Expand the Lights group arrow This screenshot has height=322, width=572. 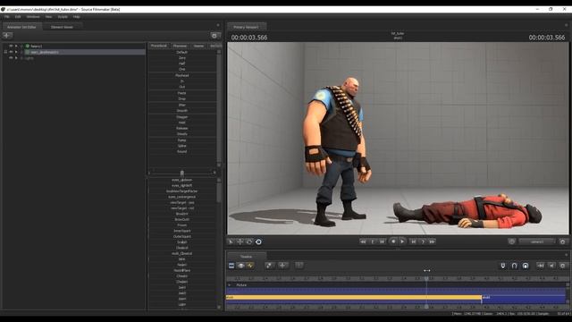click(x=16, y=57)
